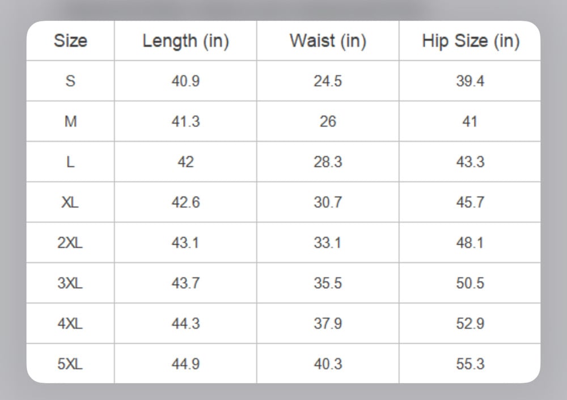The width and height of the screenshot is (567, 400).
Task: Click length value 40.9 for size S
Action: pos(185,81)
